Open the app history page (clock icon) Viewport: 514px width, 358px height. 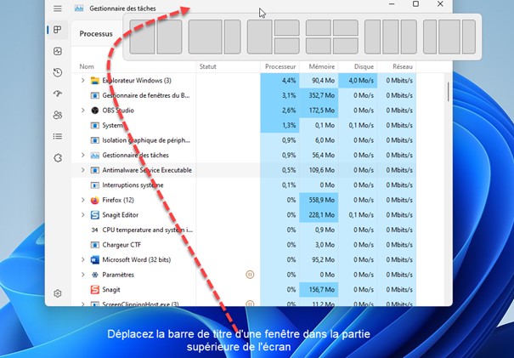click(58, 72)
